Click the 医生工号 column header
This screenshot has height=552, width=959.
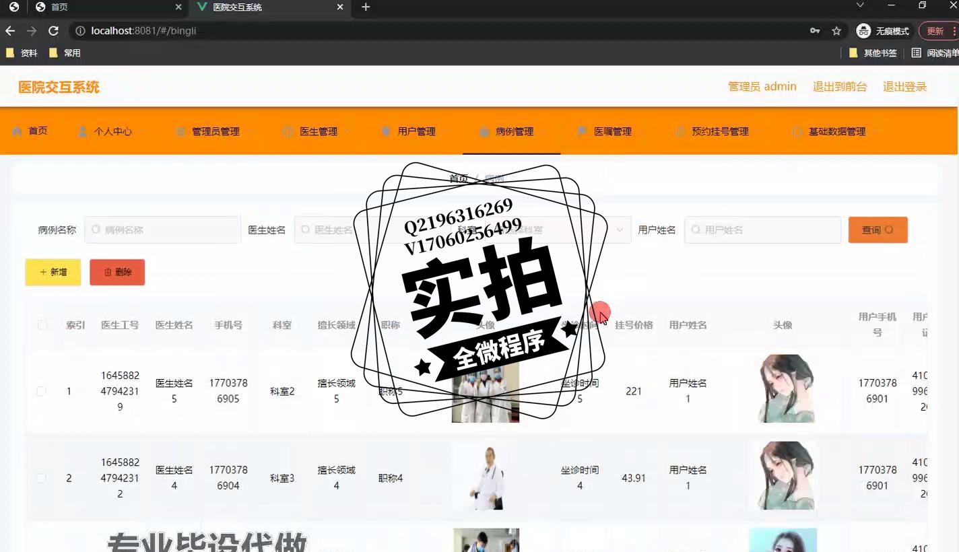(x=120, y=324)
